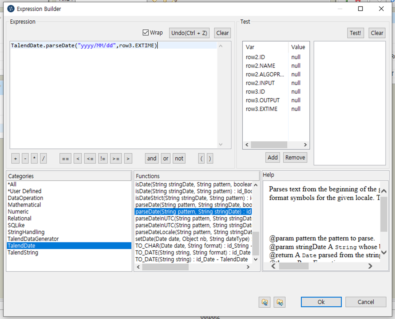Select the *All category
The height and width of the screenshot is (319, 395).
click(69, 184)
